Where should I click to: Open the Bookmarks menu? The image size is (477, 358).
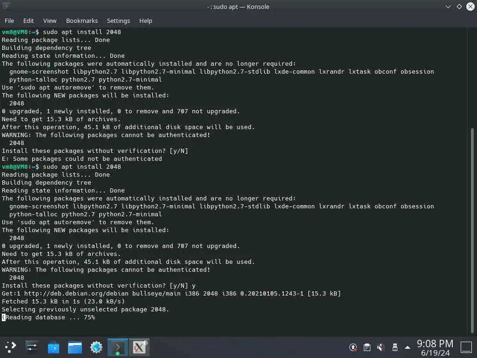click(x=82, y=21)
